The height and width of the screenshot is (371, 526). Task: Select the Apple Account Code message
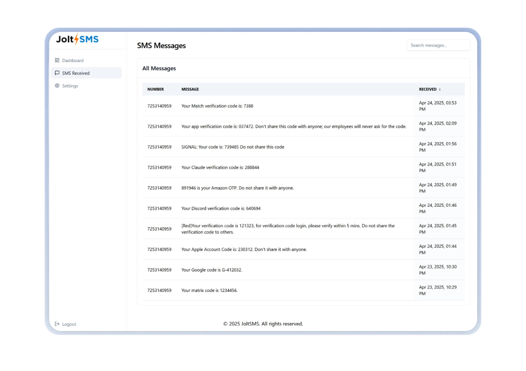coord(244,250)
